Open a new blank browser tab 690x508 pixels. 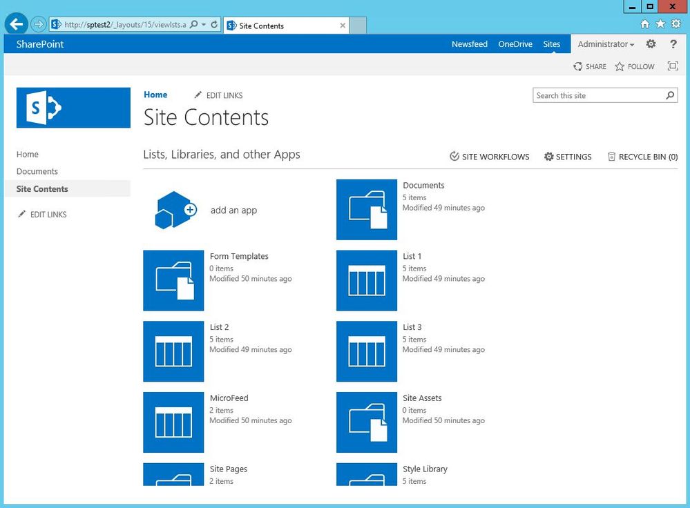[x=358, y=26]
